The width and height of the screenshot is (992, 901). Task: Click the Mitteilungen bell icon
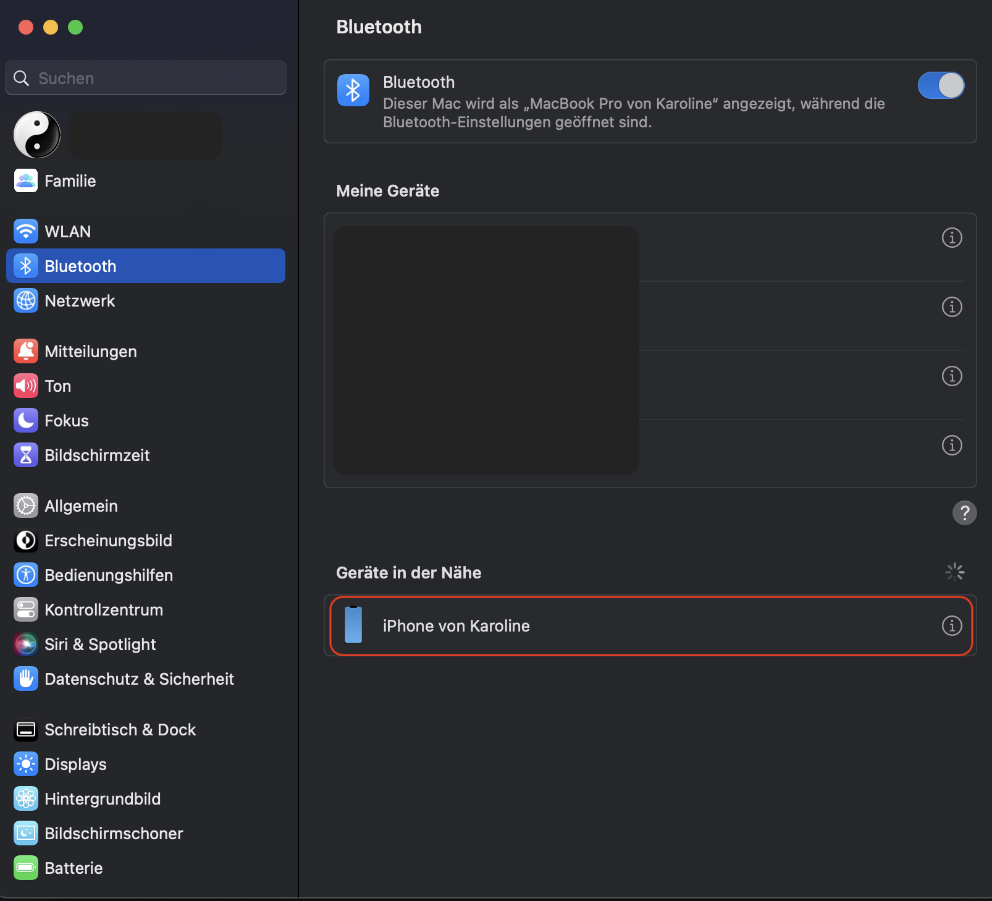pyautogui.click(x=26, y=352)
